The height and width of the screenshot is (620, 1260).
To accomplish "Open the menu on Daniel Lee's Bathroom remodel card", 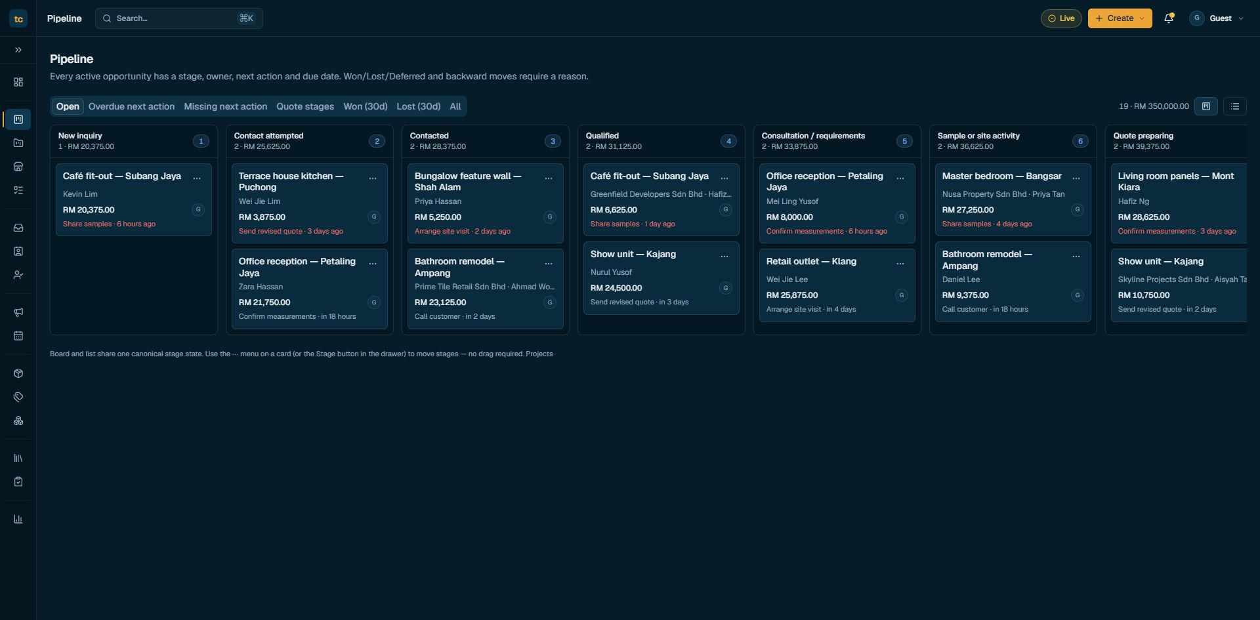I will (1076, 256).
